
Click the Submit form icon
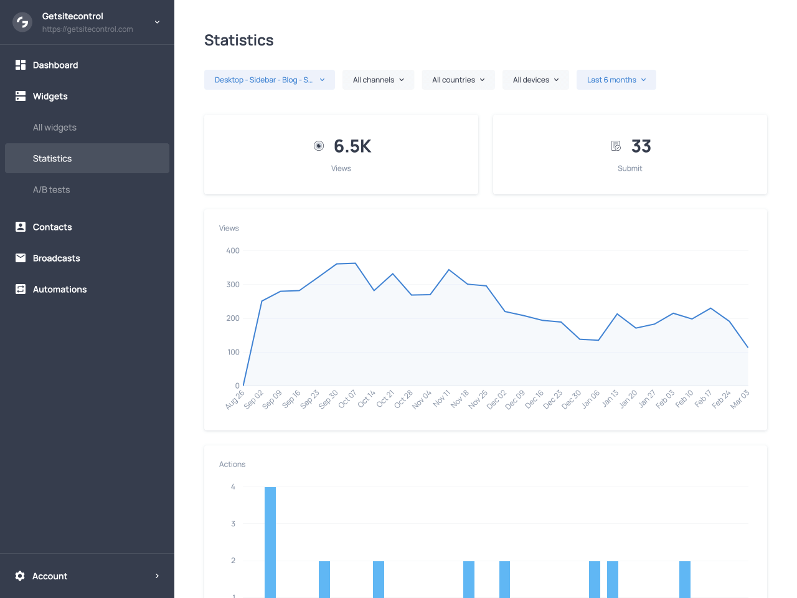(x=616, y=146)
